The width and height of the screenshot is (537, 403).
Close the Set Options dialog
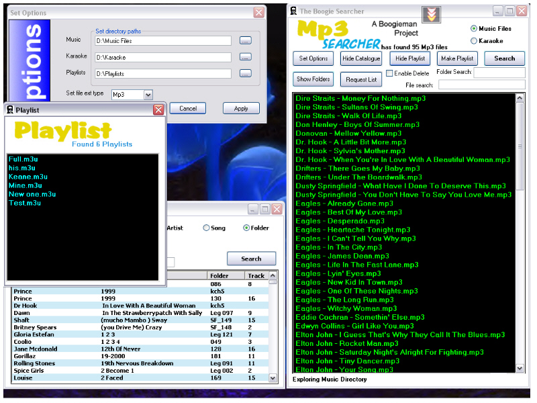tap(258, 13)
